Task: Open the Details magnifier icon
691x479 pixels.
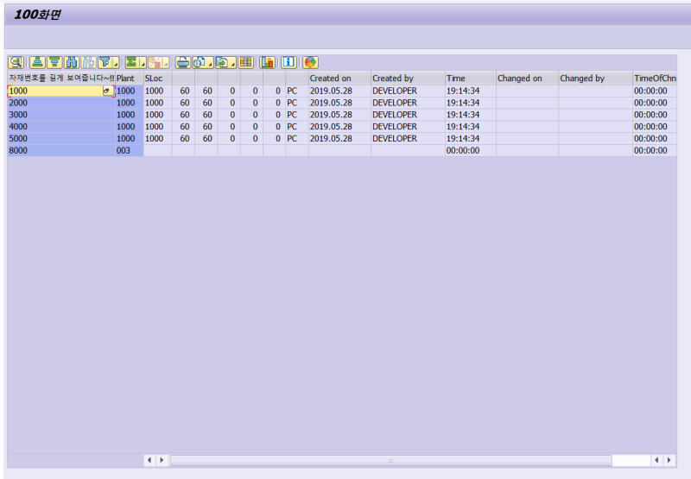Action: tap(16, 62)
